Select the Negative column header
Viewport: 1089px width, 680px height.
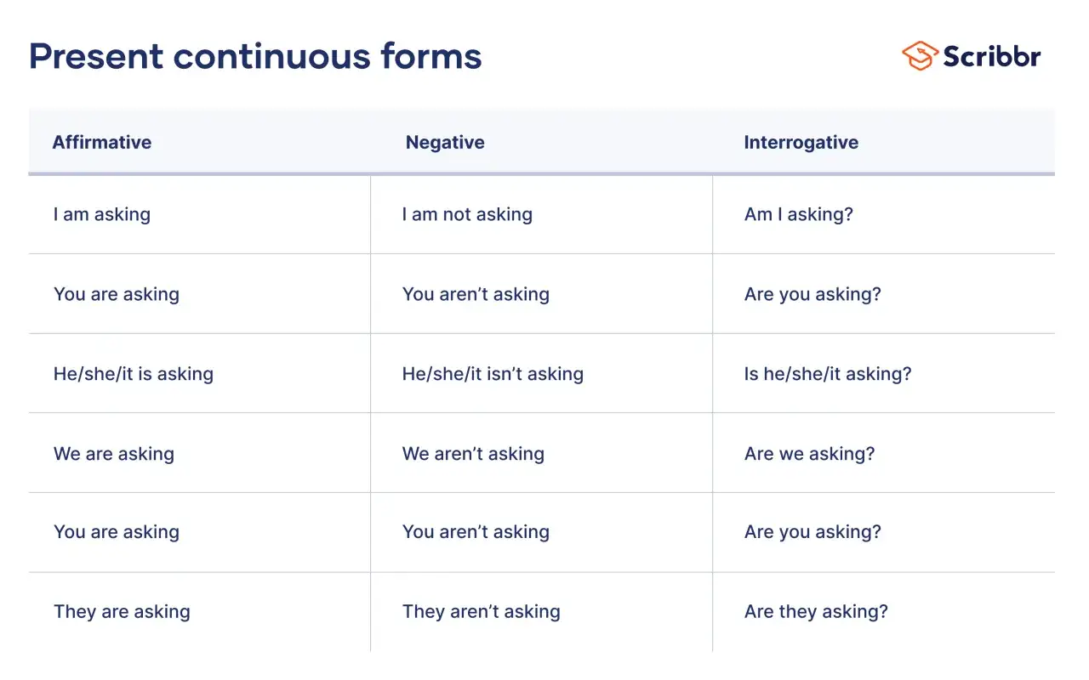(445, 143)
